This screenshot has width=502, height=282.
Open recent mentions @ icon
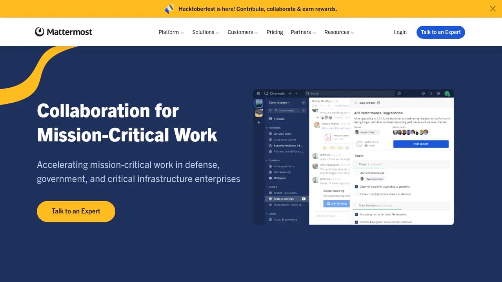[x=423, y=94]
